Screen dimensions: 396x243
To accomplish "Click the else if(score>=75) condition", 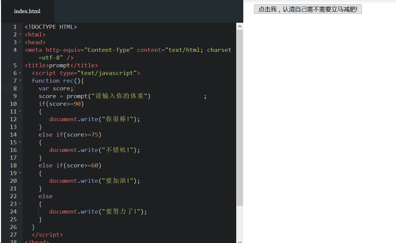I will click(70, 135).
